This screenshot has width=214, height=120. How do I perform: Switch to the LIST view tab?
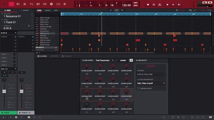click(56, 10)
